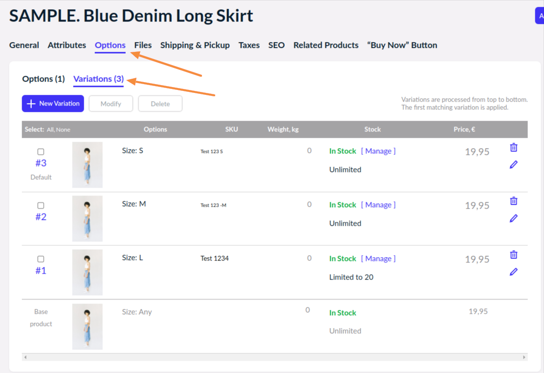Click trash icon for Size M variation
The width and height of the screenshot is (544, 373).
point(514,201)
